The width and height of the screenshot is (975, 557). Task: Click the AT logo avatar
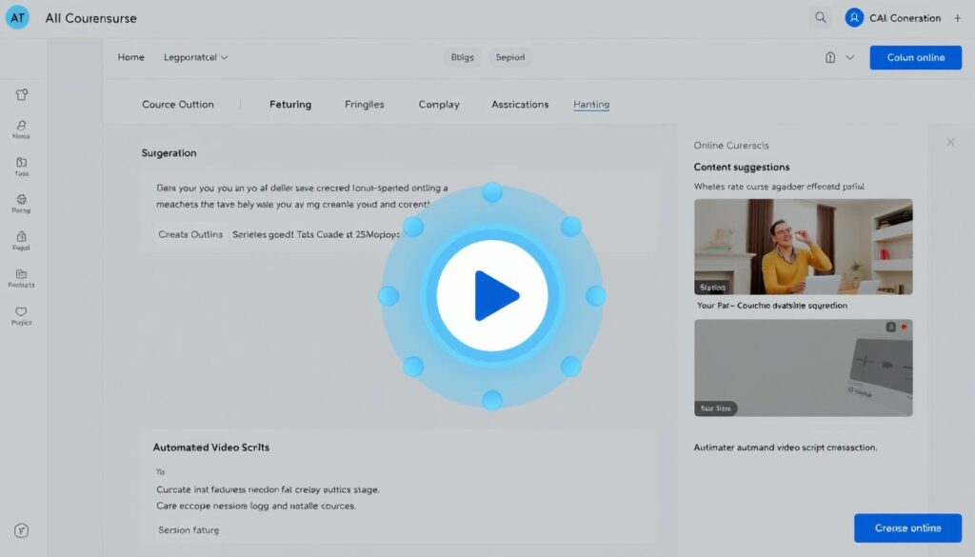point(17,17)
